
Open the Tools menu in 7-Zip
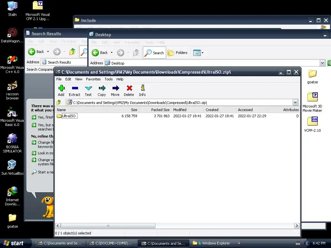click(109, 79)
